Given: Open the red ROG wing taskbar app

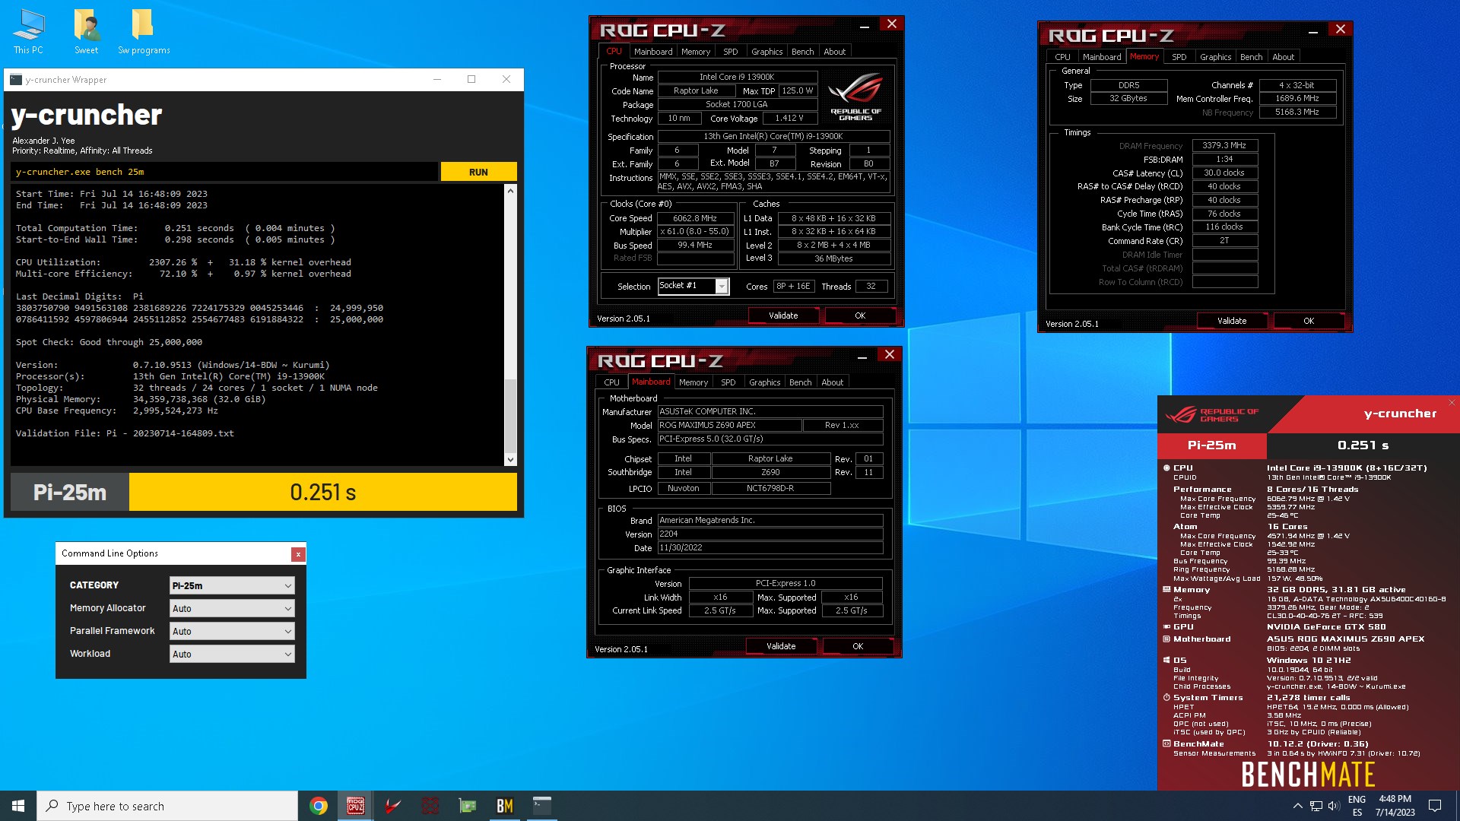Looking at the screenshot, I should tap(392, 806).
